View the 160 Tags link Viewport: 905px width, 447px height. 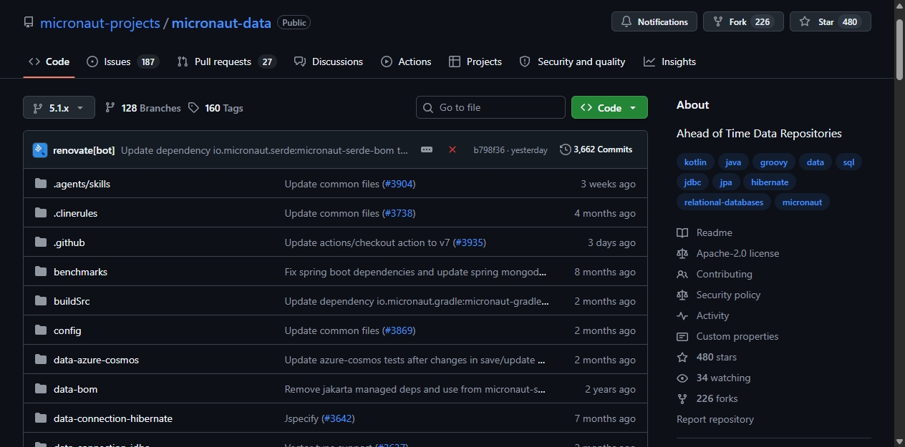216,108
